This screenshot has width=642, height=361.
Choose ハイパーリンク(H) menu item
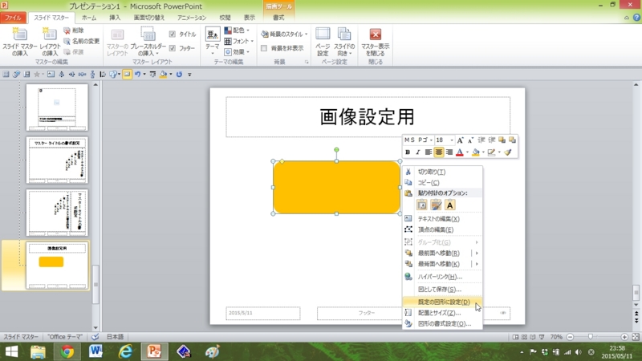coord(442,277)
